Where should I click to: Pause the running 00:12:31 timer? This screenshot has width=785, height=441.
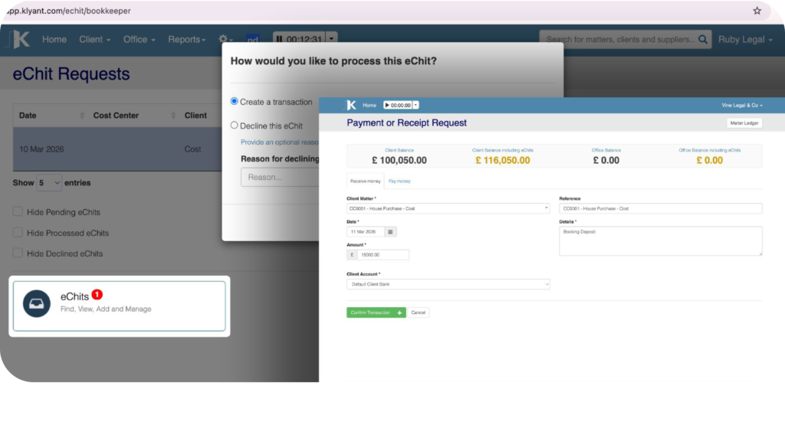point(279,40)
